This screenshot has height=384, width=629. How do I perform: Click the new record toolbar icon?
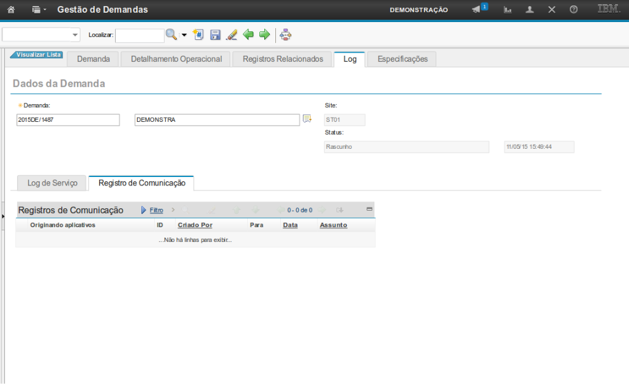198,35
